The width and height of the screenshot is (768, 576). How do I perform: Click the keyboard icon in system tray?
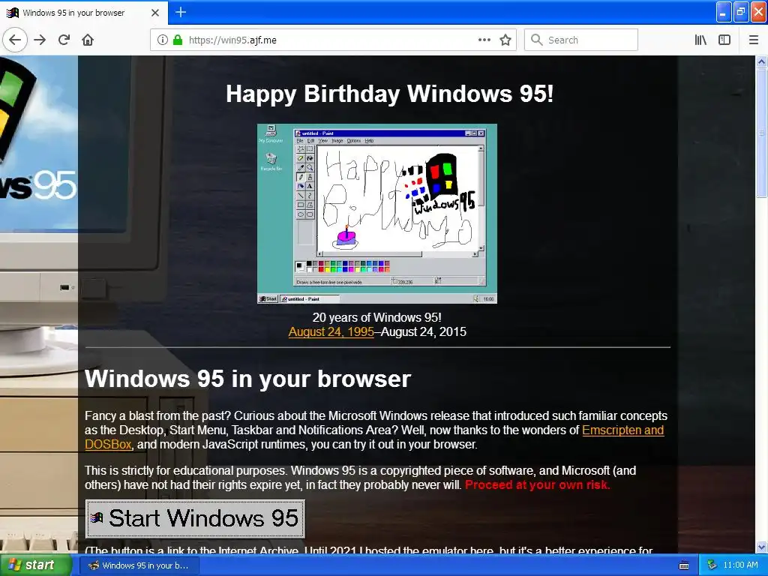click(684, 565)
